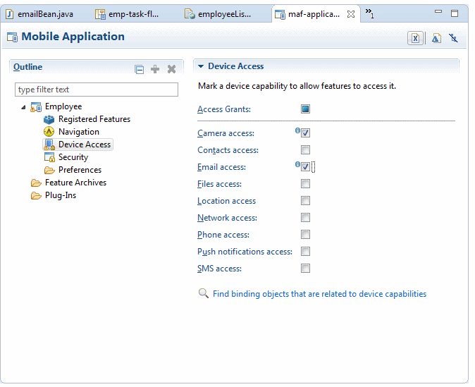Click info marker beside Camera access checkbox
This screenshot has height=387, width=475.
tap(297, 130)
